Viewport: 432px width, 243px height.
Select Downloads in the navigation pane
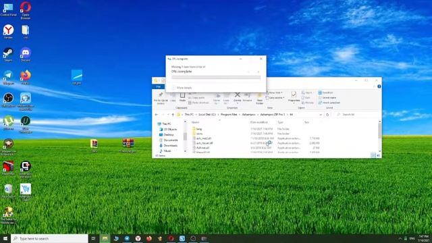click(168, 146)
